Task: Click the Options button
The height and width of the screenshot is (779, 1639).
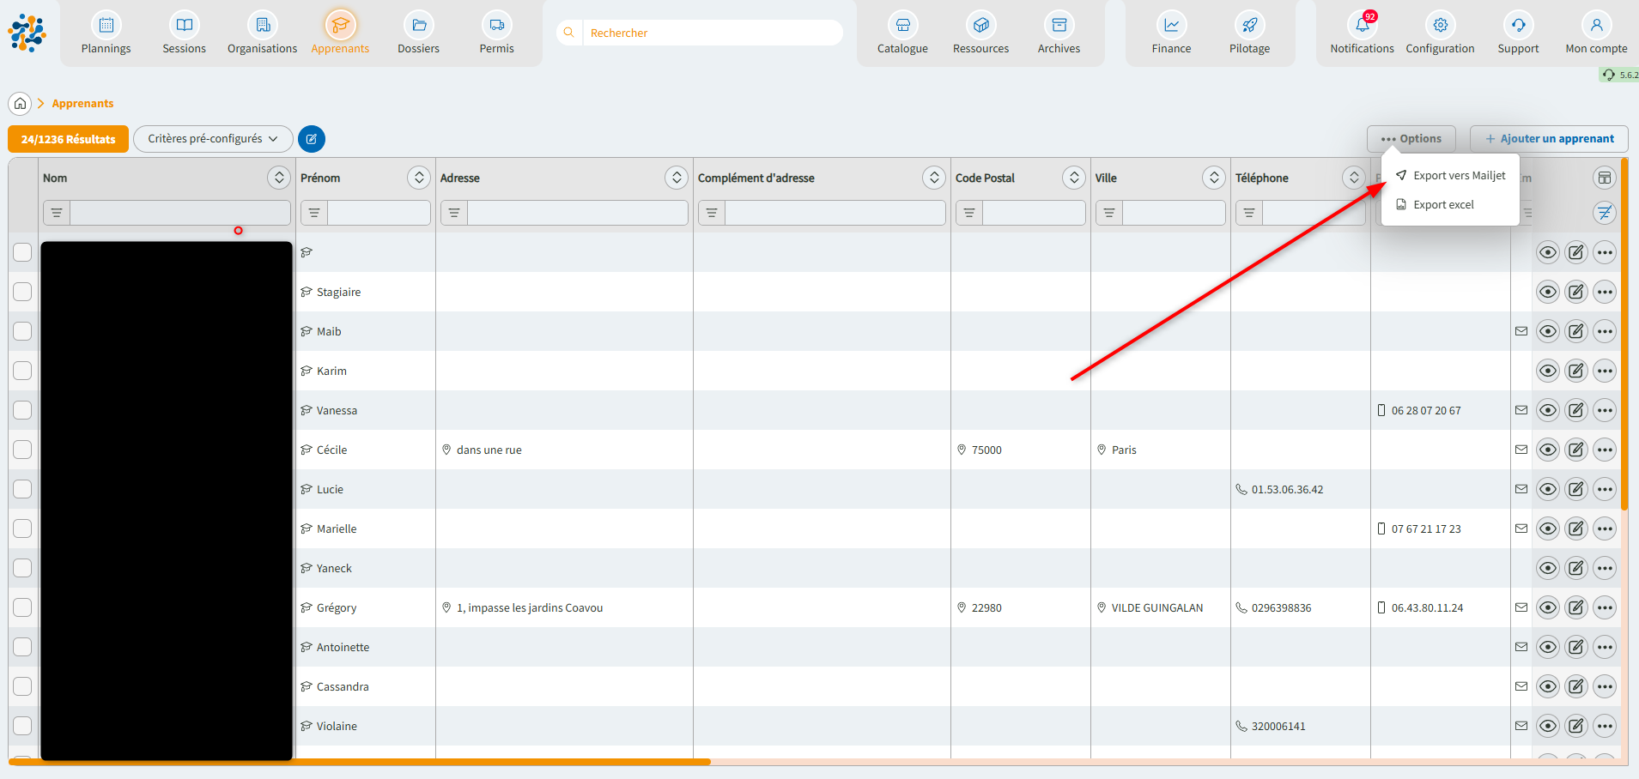Action: (x=1411, y=139)
